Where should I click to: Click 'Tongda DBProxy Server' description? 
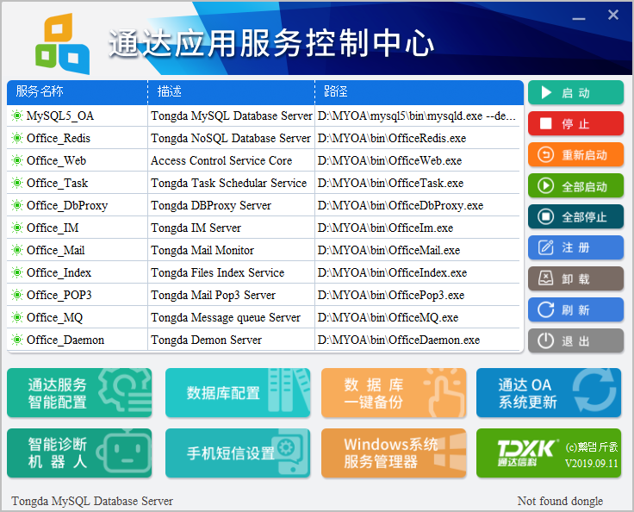(211, 206)
